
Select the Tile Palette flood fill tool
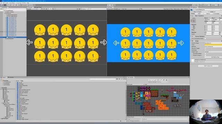(x=166, y=80)
